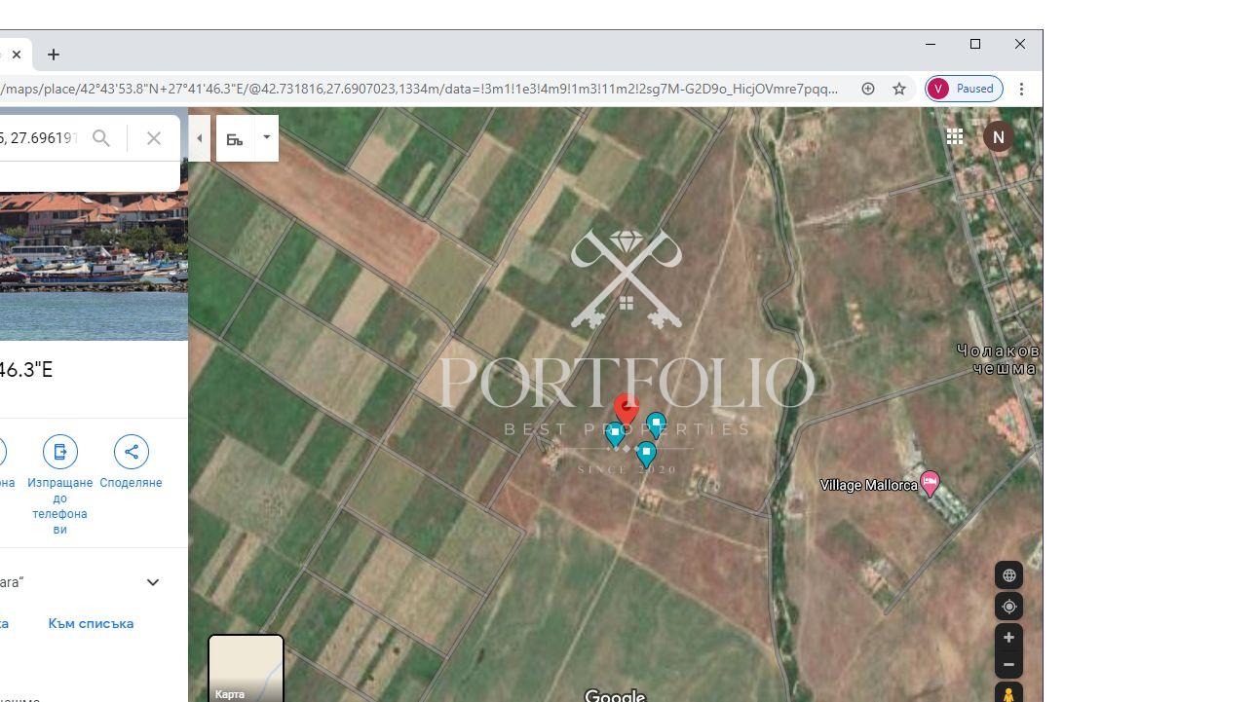This screenshot has height=702, width=1254.
Task: Close the current browser tab
Action: (17, 55)
